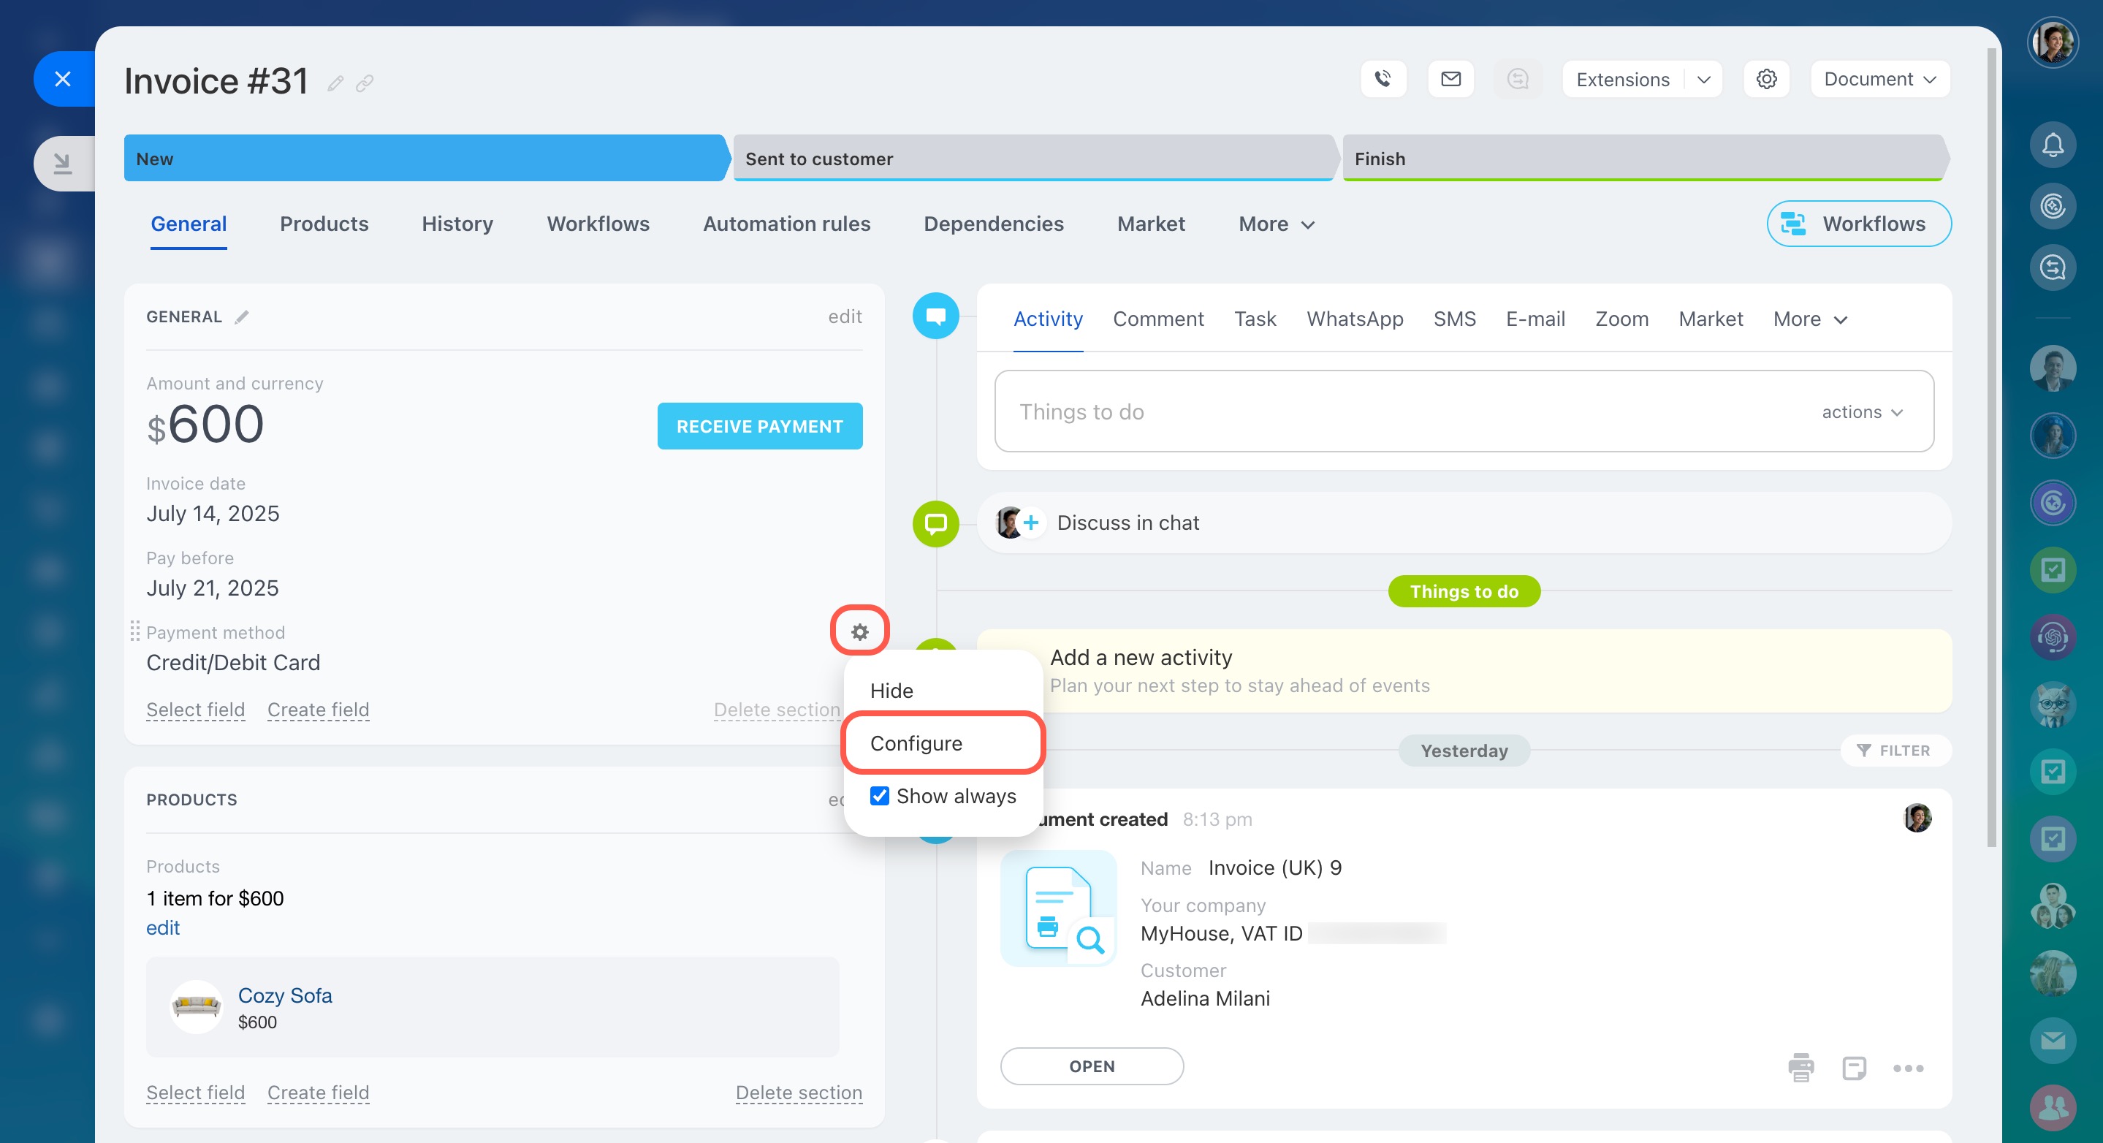This screenshot has height=1143, width=2103.
Task: Click the RECEIVE PAYMENT button
Action: (759, 426)
